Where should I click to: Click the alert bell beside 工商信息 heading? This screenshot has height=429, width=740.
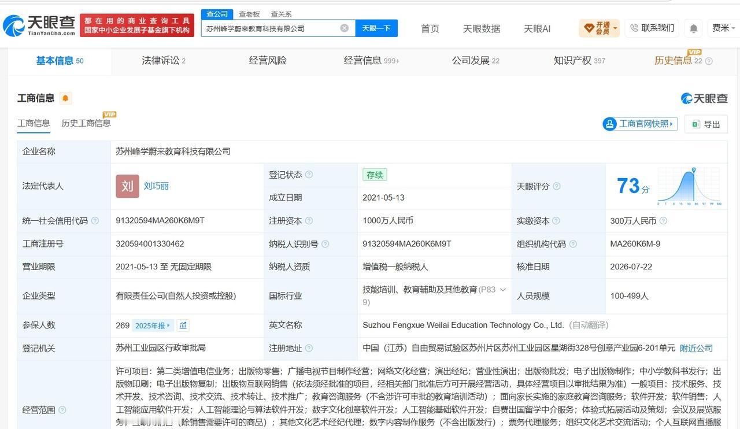coord(66,98)
